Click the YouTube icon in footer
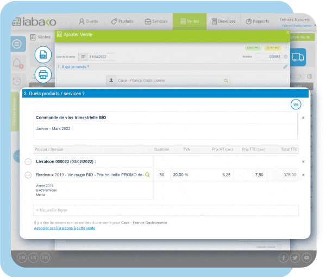 tap(307, 257)
